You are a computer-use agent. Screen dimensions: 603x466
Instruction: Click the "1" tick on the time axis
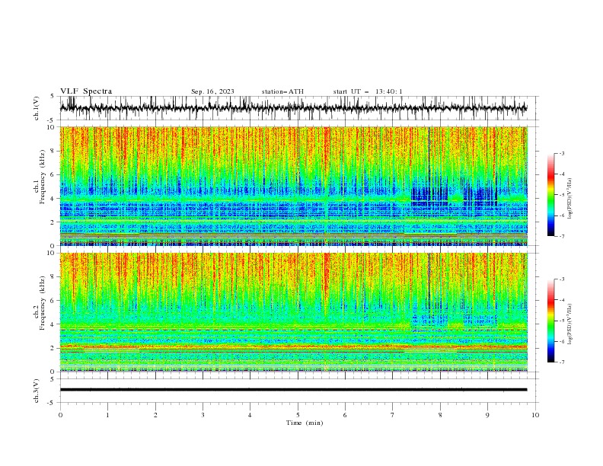click(107, 415)
